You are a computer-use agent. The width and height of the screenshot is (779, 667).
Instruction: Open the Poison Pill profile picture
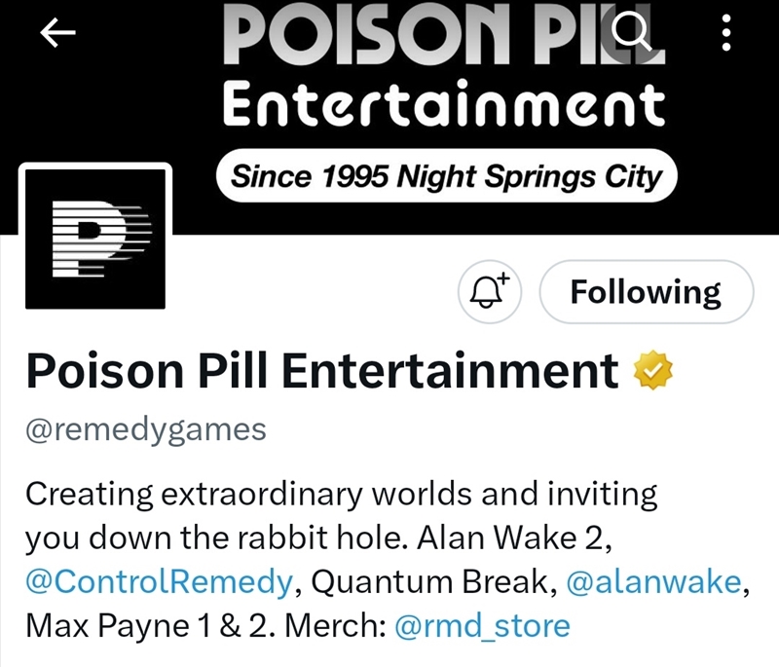[95, 239]
